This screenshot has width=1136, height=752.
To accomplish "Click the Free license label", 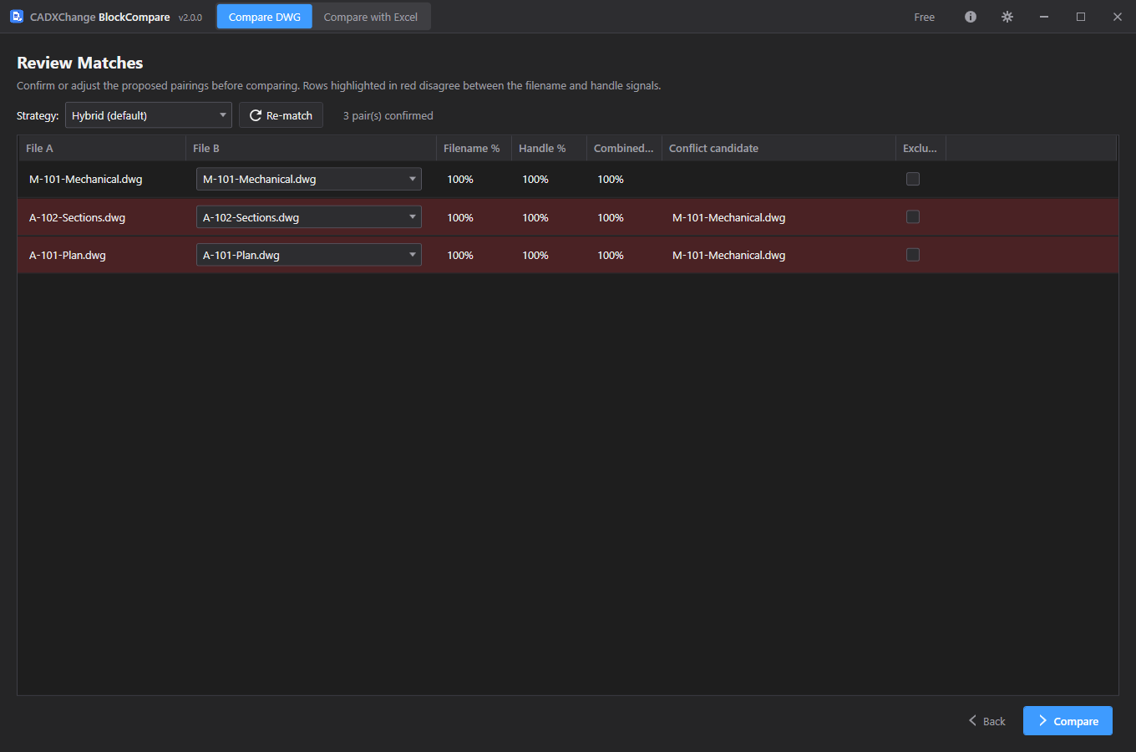I will 925,17.
